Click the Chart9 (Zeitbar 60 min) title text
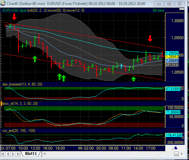This screenshot has height=160, width=189. coord(26,3)
